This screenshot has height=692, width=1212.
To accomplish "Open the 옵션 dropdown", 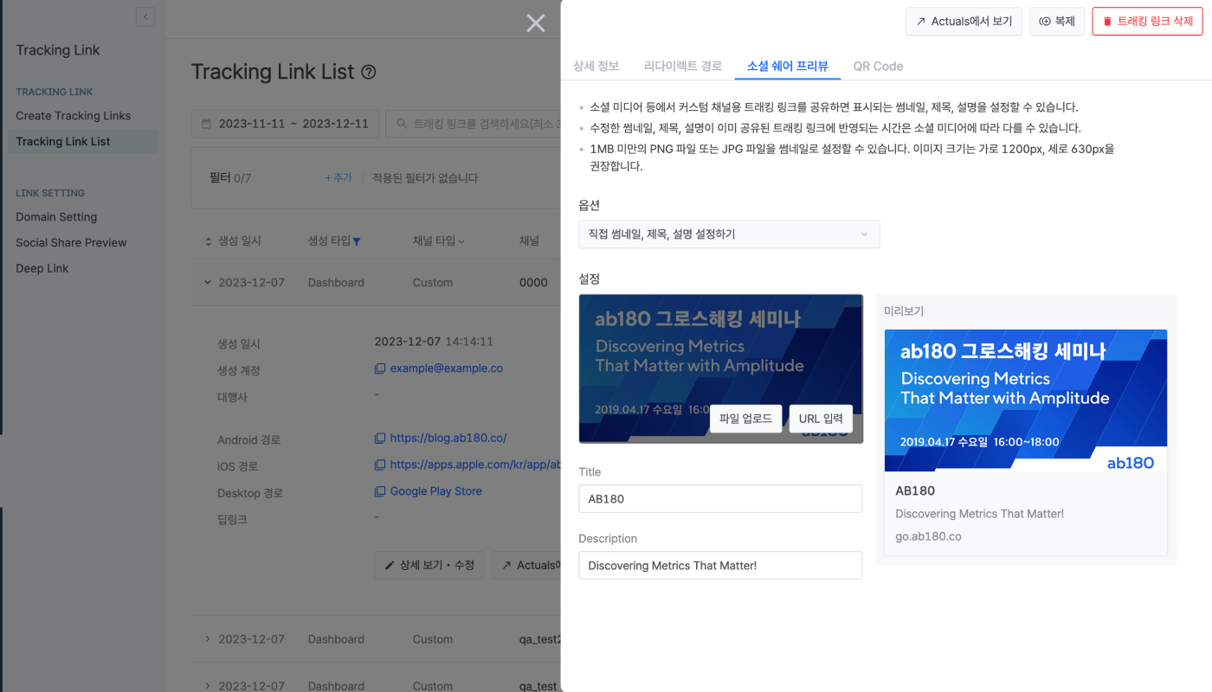I will click(x=729, y=234).
